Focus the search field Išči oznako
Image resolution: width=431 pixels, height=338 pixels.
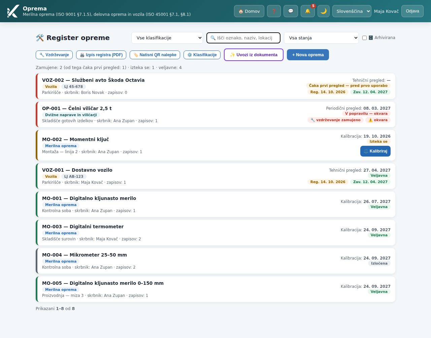[243, 38]
